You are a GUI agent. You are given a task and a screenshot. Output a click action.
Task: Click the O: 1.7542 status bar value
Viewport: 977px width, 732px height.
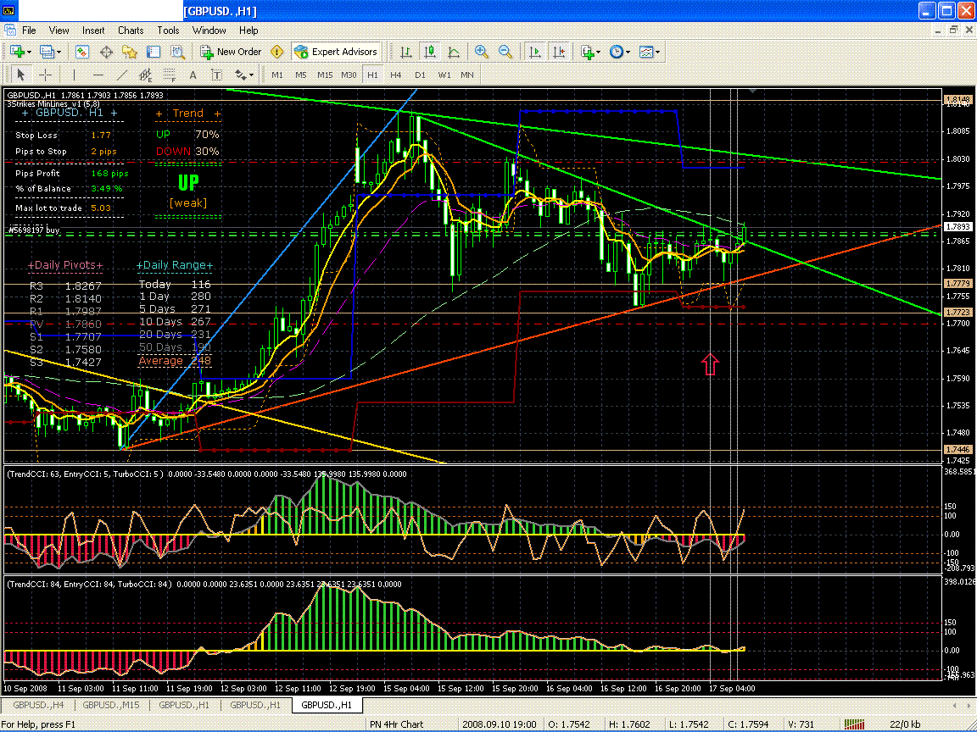point(571,724)
